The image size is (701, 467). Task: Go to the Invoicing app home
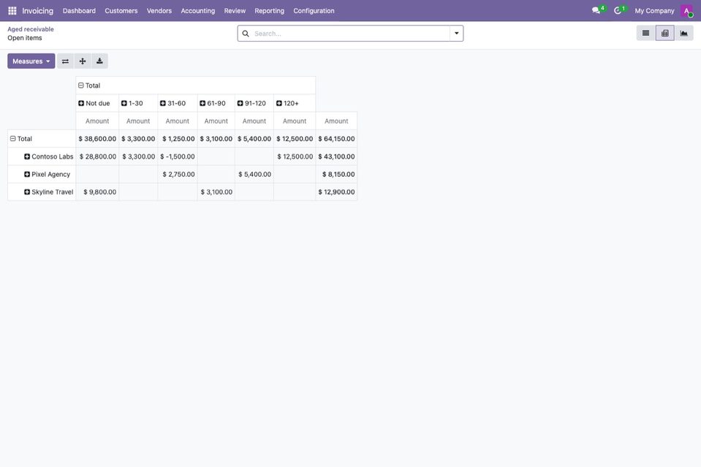pyautogui.click(x=37, y=11)
